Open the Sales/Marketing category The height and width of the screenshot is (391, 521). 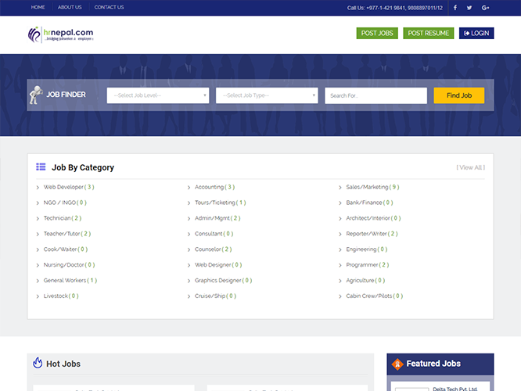[x=372, y=187]
